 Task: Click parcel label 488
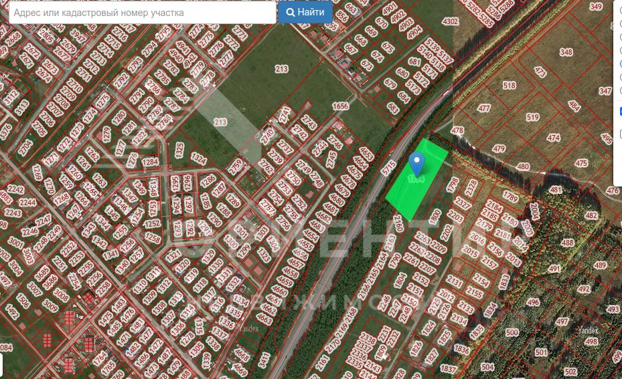tap(567, 243)
